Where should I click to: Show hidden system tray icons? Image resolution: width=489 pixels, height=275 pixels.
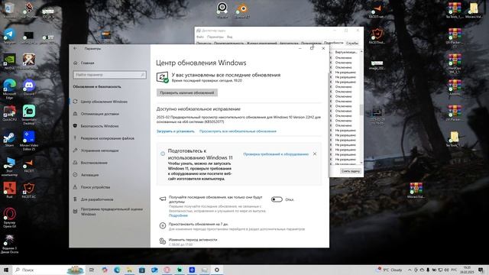tap(410, 270)
